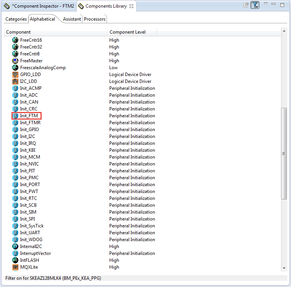Click the Init_CAN component icon
This screenshot has width=291, height=287.
pos(15,102)
